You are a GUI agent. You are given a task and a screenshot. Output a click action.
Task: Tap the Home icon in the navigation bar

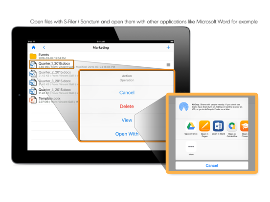tap(34, 47)
